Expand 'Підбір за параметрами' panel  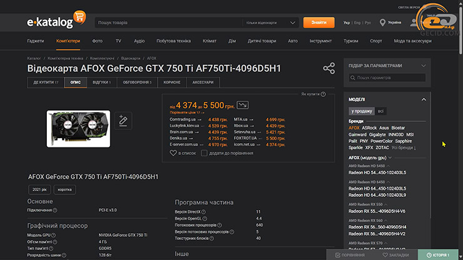424,66
